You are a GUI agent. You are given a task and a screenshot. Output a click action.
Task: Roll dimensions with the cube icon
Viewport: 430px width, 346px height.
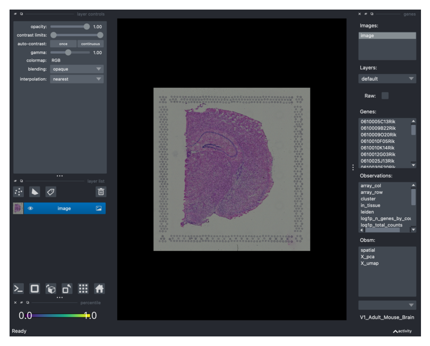point(51,289)
